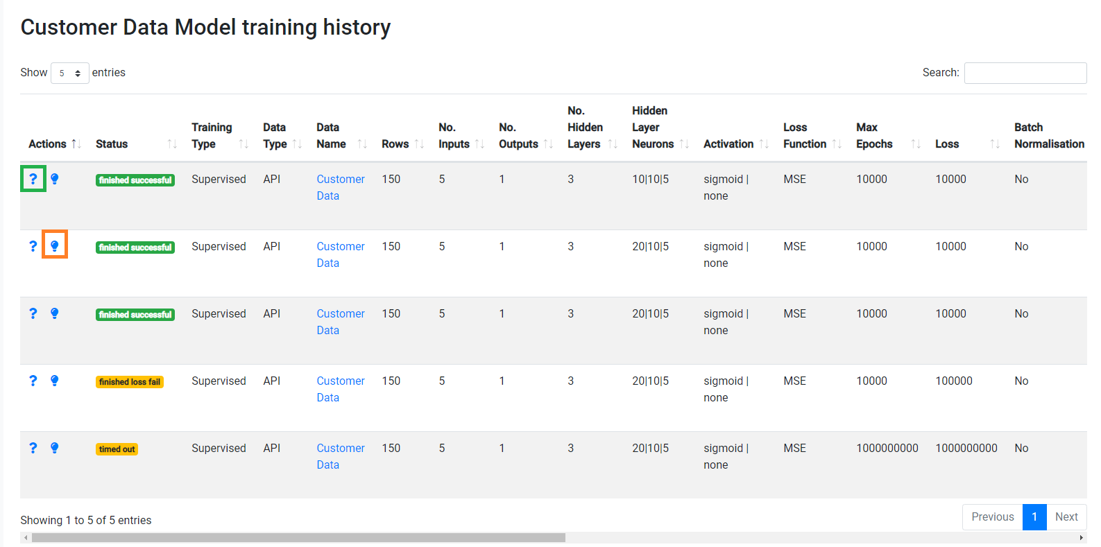Screen dimensions: 1101x547
Task: Go to the Previous page
Action: click(992, 517)
